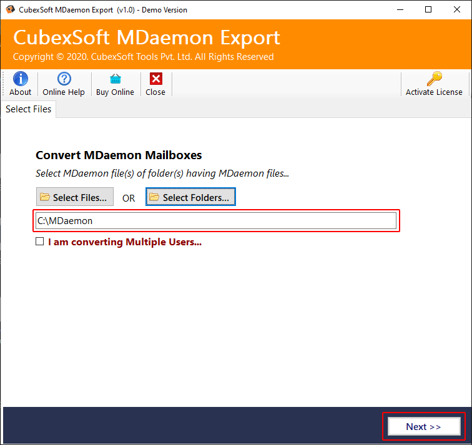Click the "I am converting Multiple Users..." label
The height and width of the screenshot is (445, 472).
[x=125, y=242]
